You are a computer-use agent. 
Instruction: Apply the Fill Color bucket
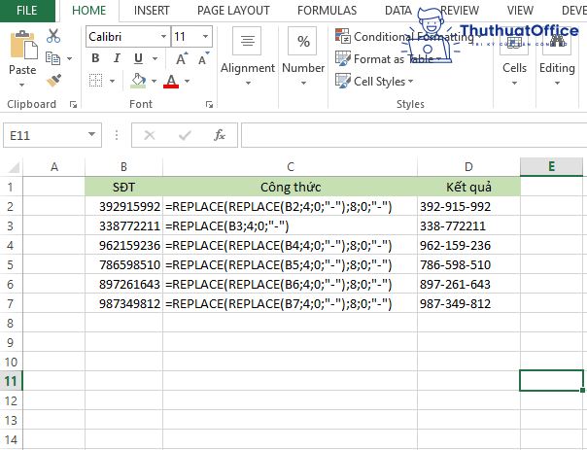coord(138,81)
